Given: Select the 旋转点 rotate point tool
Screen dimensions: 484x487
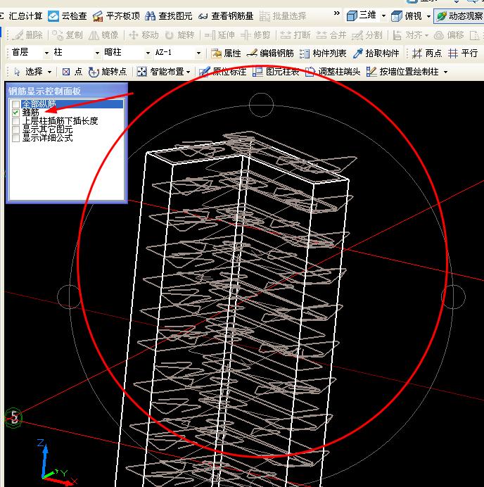Looking at the screenshot, I should [108, 72].
